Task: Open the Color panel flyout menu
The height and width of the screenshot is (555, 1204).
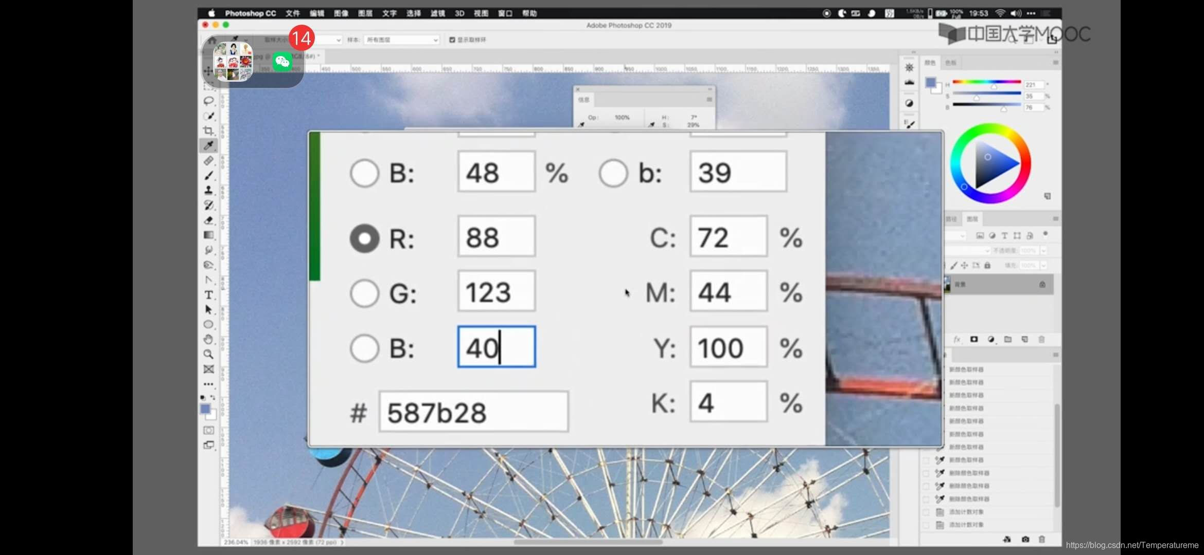Action: point(1055,62)
